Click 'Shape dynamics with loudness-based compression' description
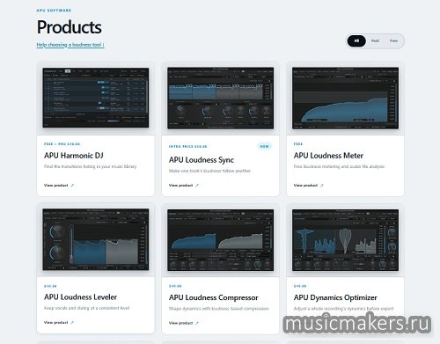 pyautogui.click(x=219, y=309)
